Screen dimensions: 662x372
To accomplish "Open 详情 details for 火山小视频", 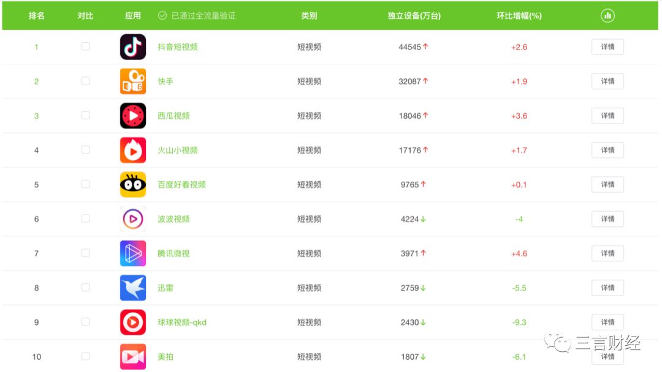I will point(607,151).
